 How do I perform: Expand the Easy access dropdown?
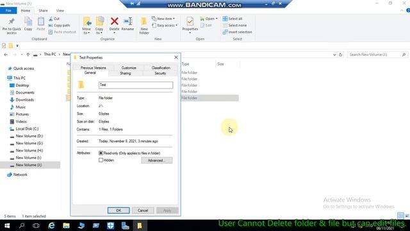pos(177,26)
